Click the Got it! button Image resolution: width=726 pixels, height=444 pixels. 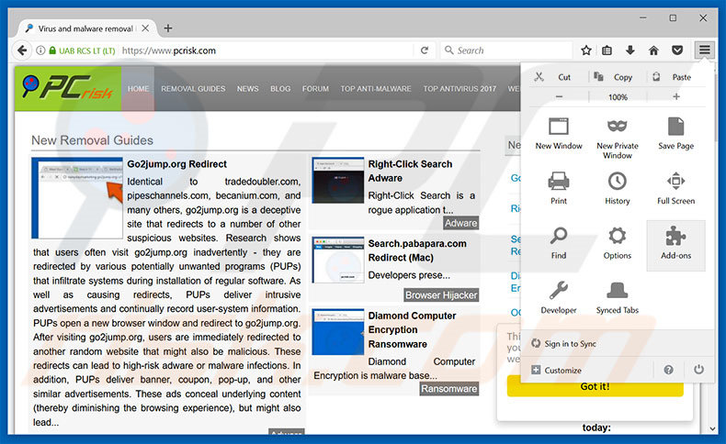(x=595, y=387)
